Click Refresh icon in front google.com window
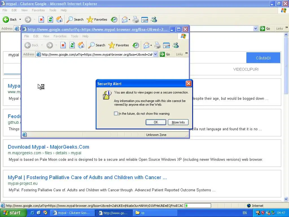289x217 pixels. (x=72, y=45)
